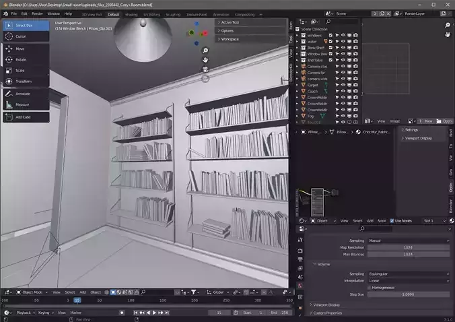Select the Add Cube tool
The height and width of the screenshot is (322, 455).
[x=26, y=117]
